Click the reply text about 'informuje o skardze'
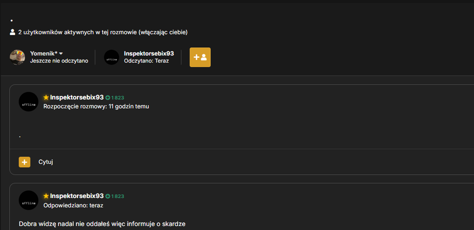Image resolution: width=474 pixels, height=230 pixels. pos(102,224)
